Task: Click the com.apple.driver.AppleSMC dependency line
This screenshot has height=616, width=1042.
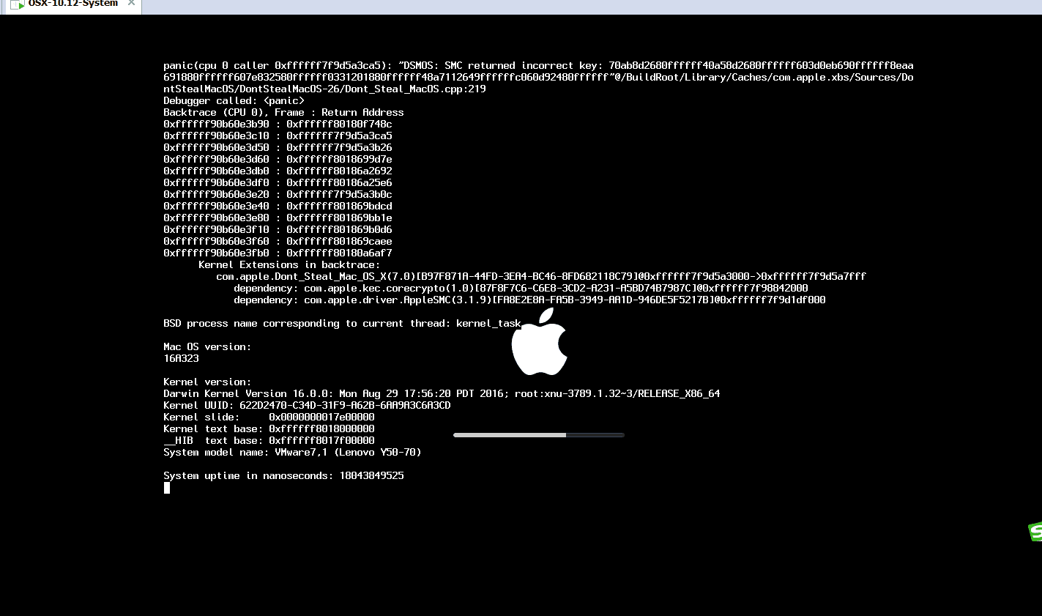Action: coord(529,300)
